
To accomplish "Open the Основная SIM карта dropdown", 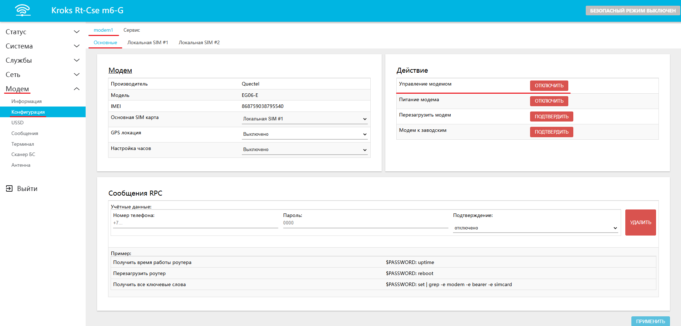I will [305, 119].
